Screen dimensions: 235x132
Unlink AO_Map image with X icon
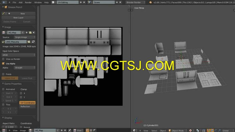(x=34, y=33)
